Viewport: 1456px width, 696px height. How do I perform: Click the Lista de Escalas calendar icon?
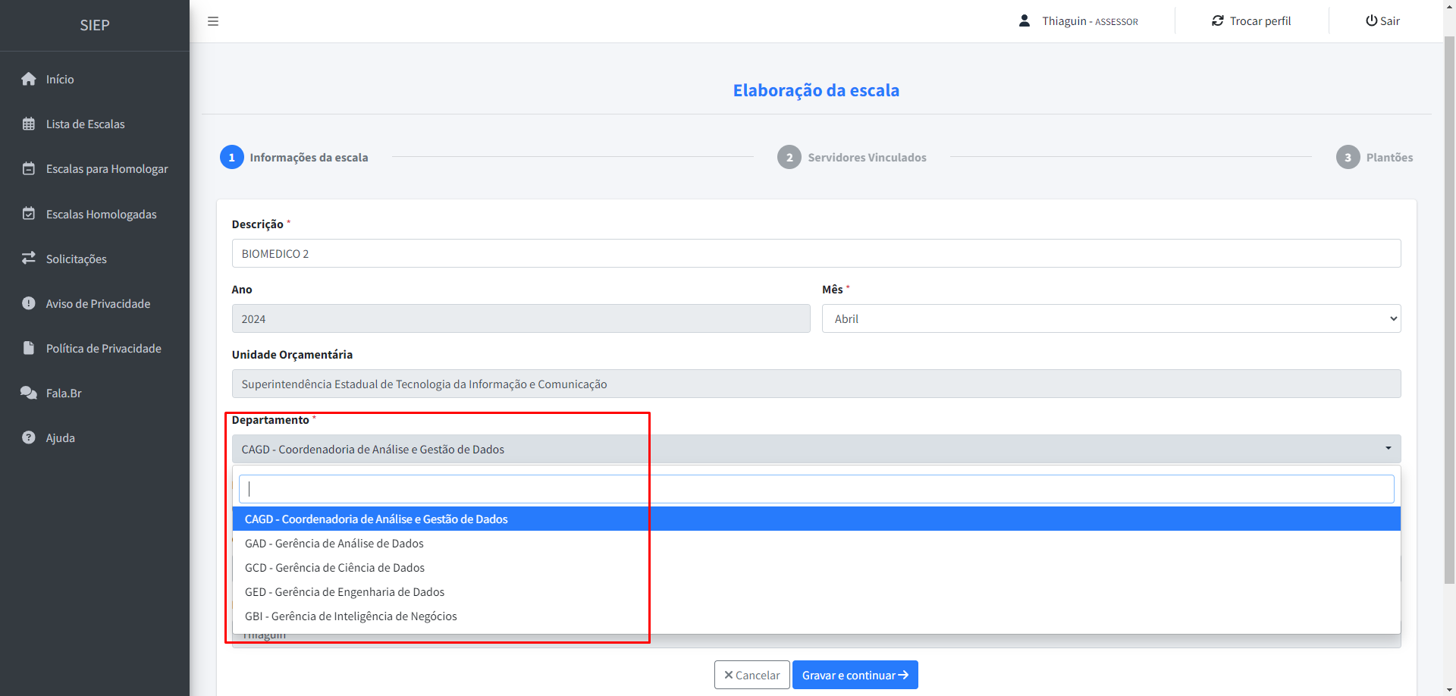[x=29, y=124]
